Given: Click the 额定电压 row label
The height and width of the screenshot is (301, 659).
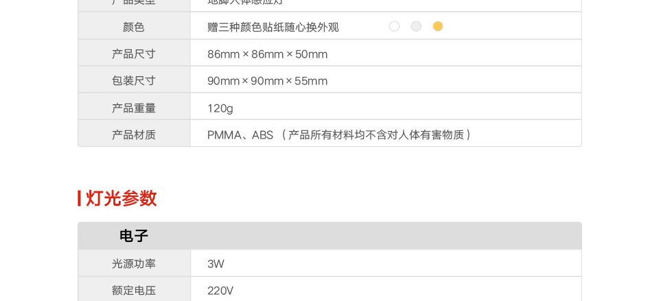Looking at the screenshot, I should [x=134, y=290].
